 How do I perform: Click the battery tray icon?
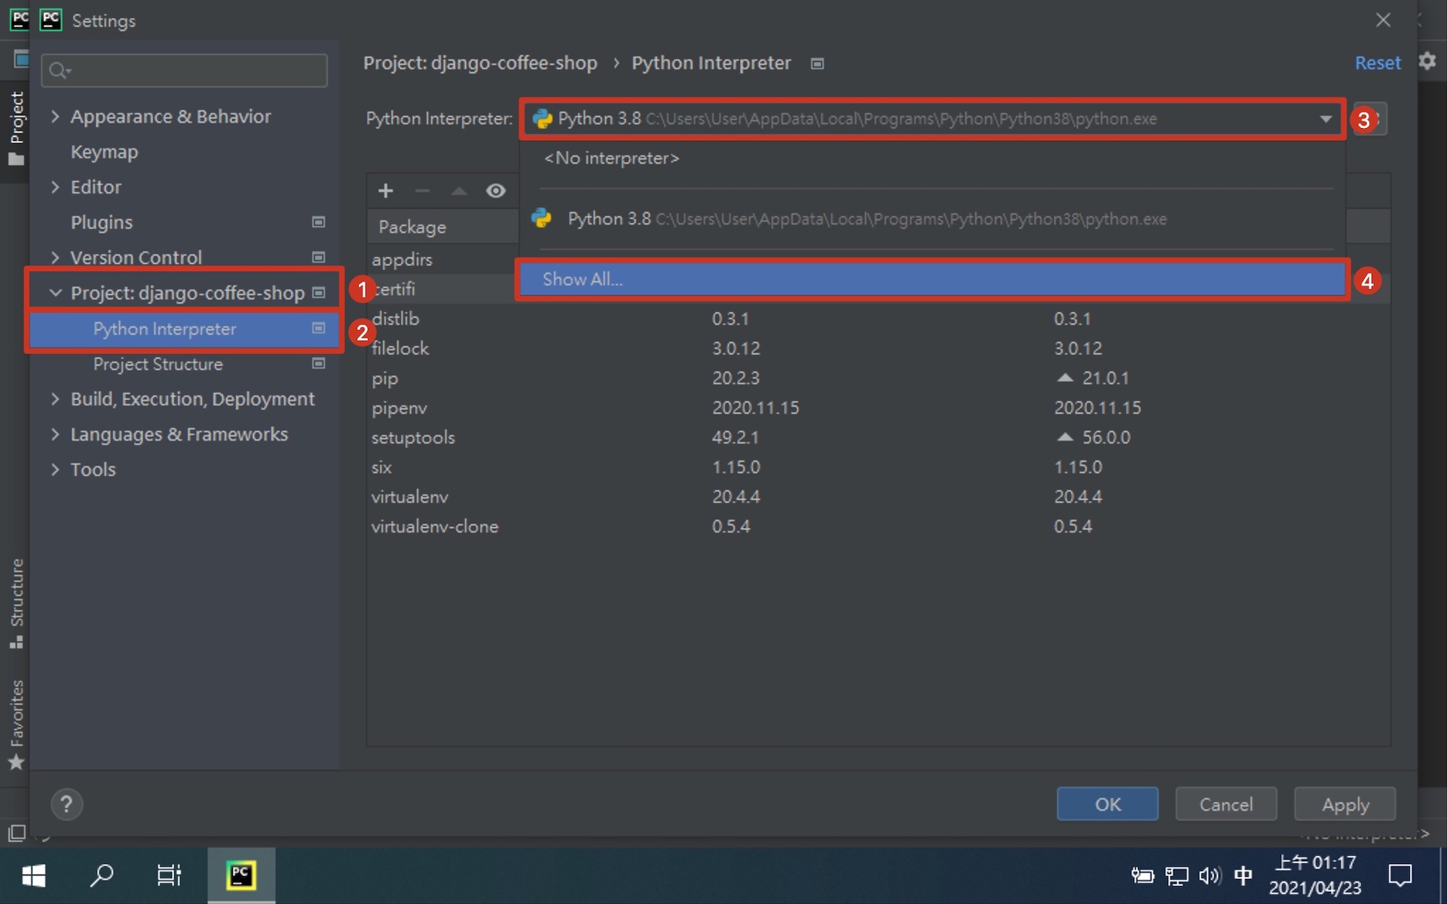(1143, 875)
